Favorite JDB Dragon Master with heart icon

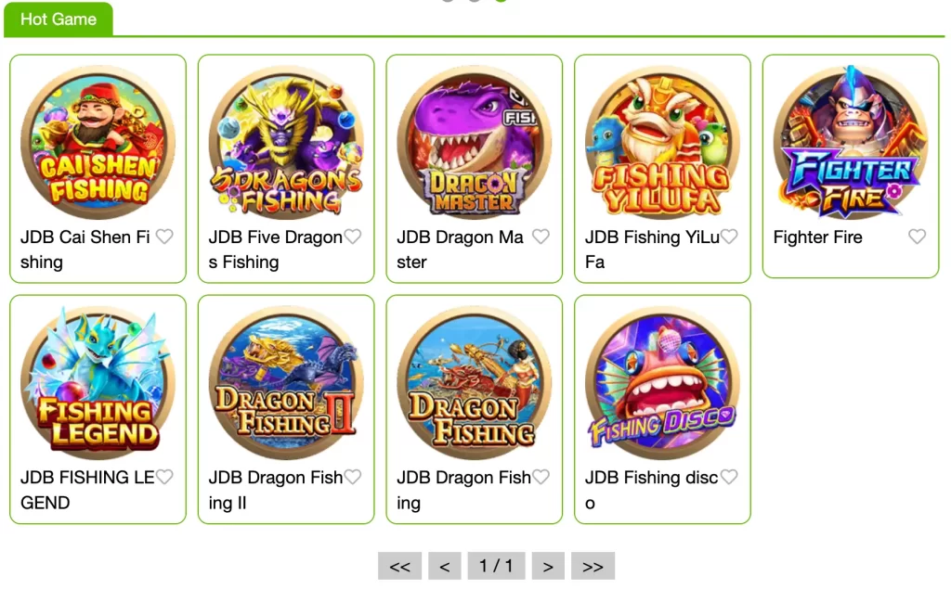click(x=541, y=237)
